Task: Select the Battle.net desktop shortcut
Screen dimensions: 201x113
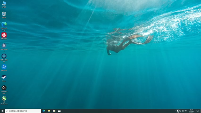Action: (x=4, y=68)
